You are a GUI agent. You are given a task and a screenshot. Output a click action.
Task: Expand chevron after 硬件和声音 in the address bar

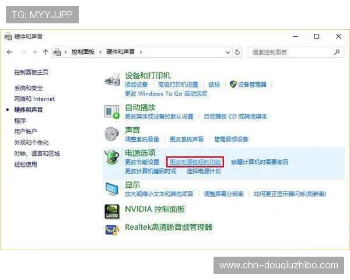(141, 52)
